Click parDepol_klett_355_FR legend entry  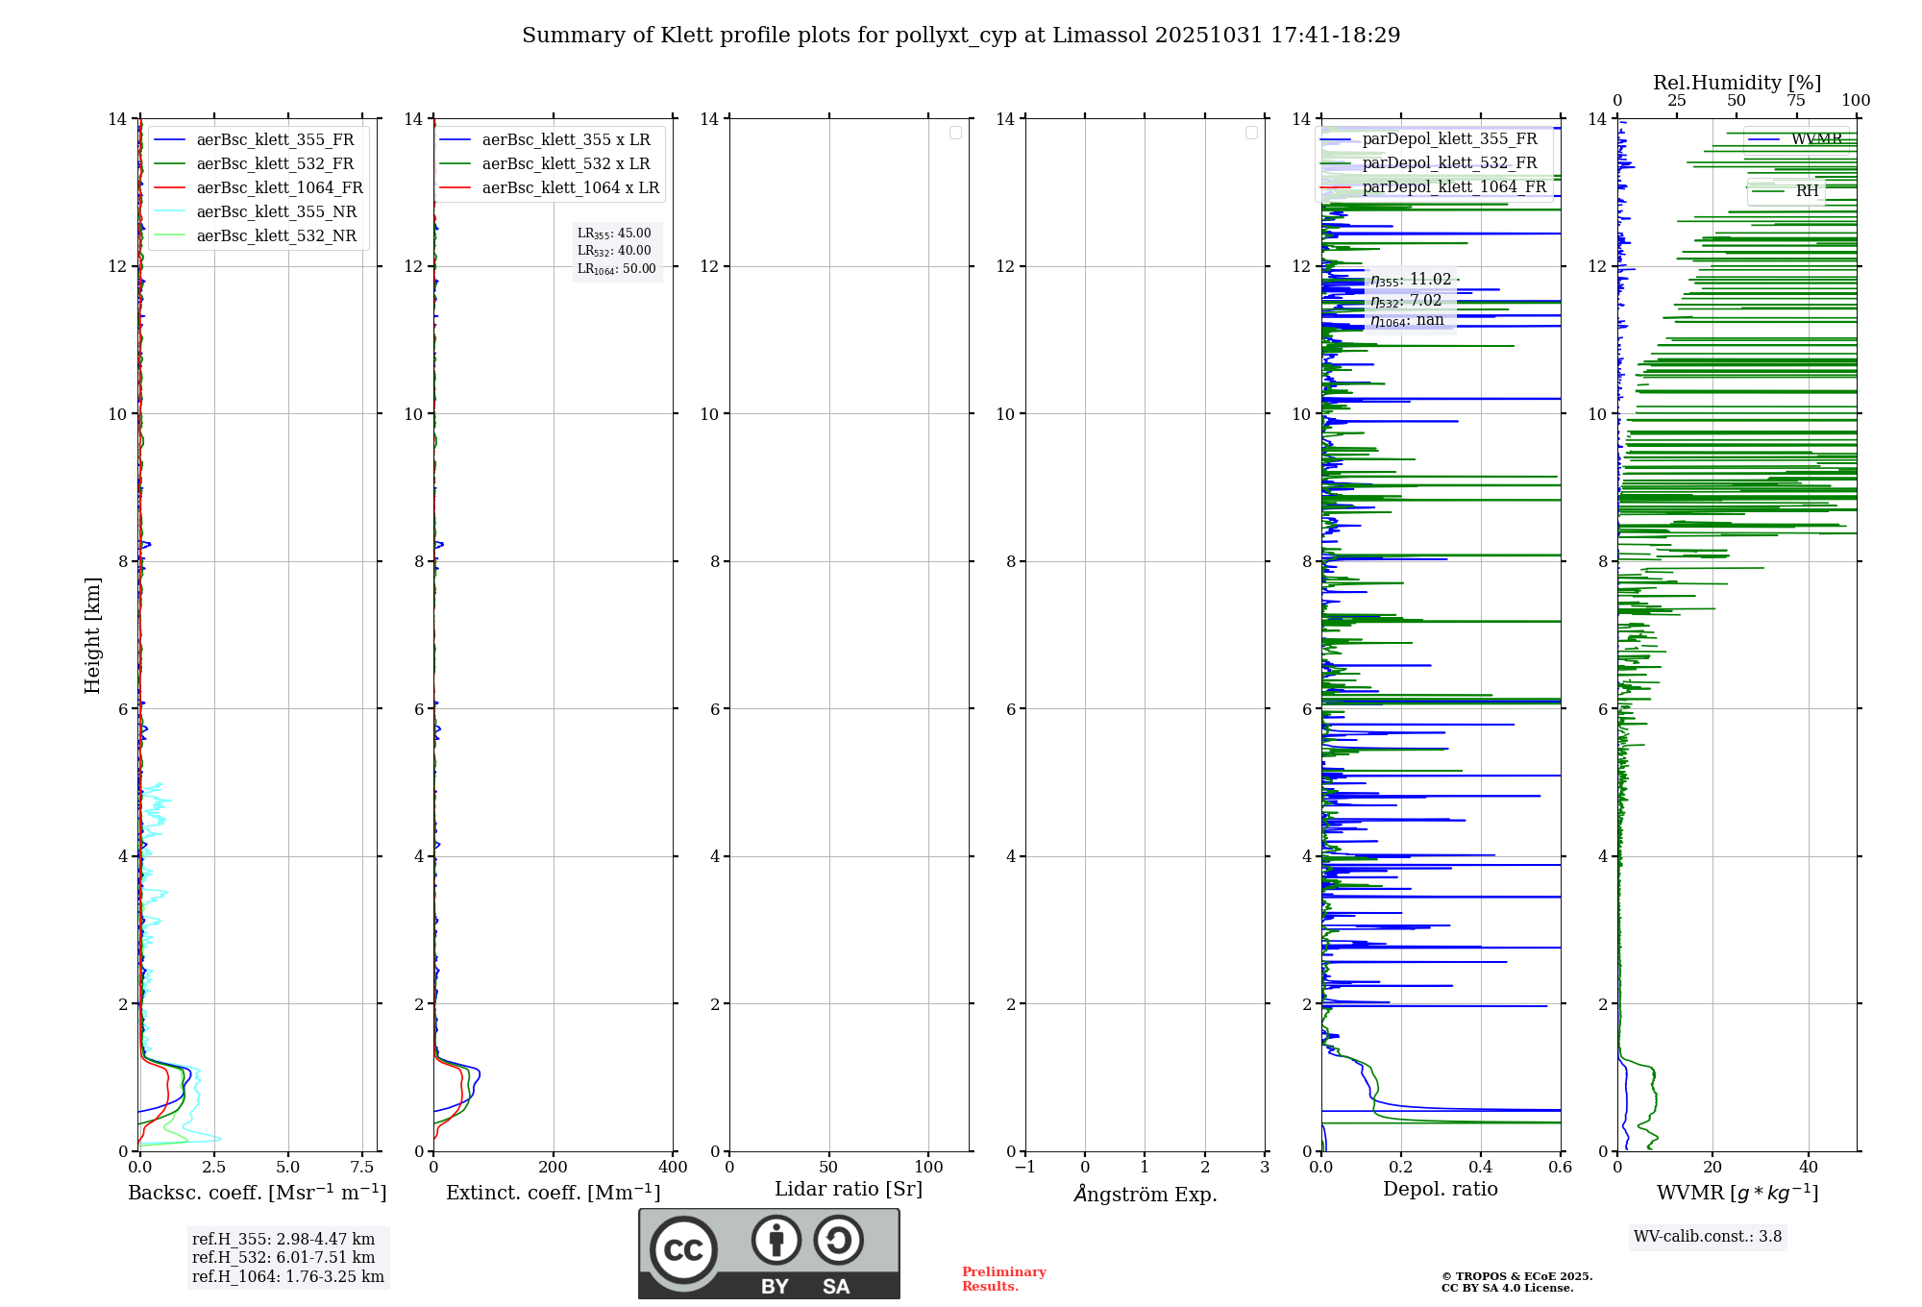click(x=1448, y=139)
